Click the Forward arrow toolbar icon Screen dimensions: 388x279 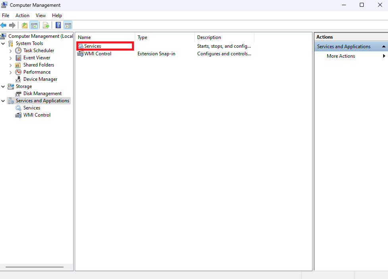tap(12, 25)
